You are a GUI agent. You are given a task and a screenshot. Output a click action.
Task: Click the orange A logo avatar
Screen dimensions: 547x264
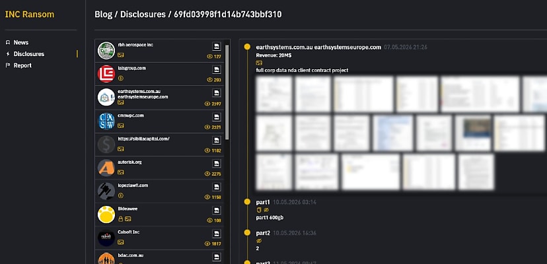coord(106,168)
